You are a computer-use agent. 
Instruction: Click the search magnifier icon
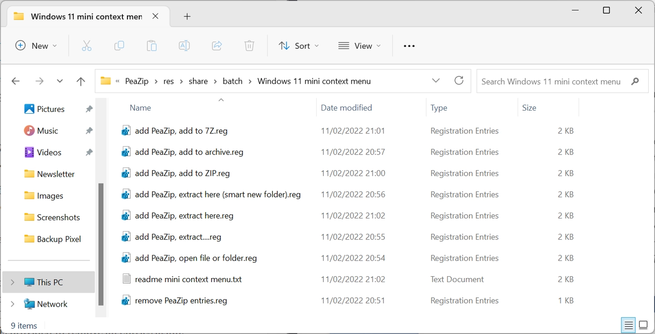pyautogui.click(x=635, y=81)
